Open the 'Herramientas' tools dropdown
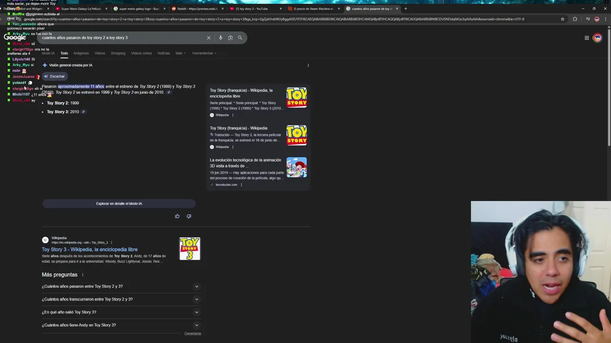The image size is (611, 343). (204, 53)
